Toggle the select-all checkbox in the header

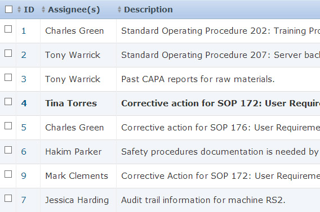(x=9, y=10)
